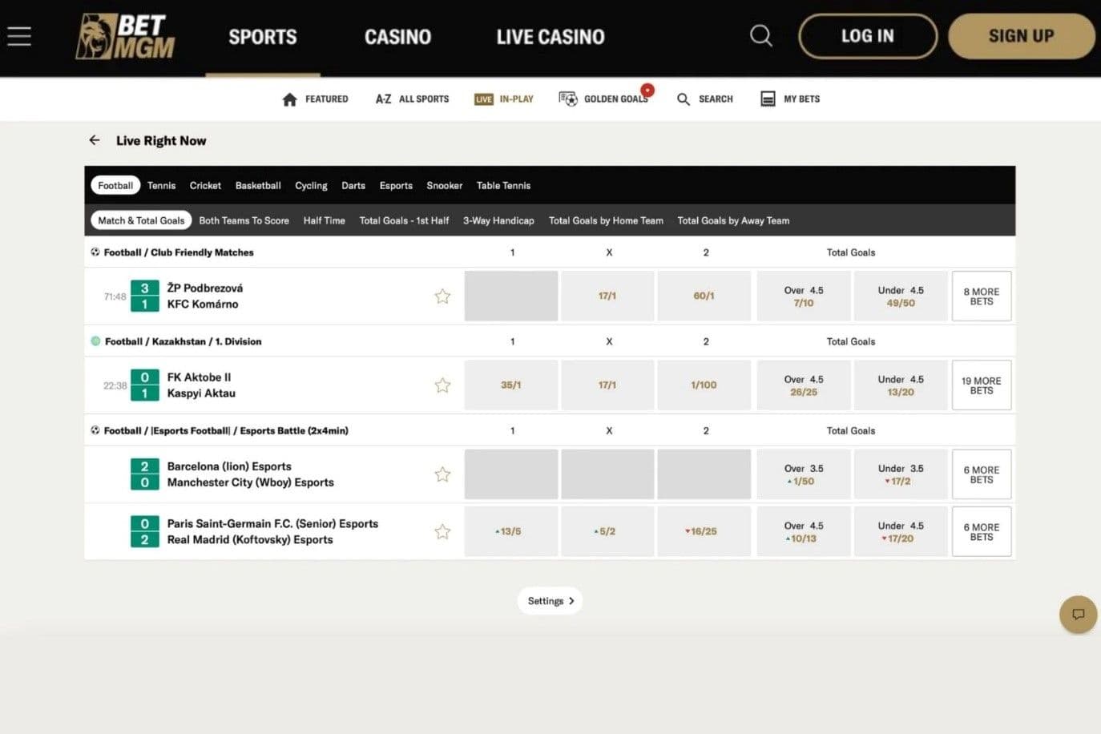Click the BetMGM lion logo
This screenshot has height=734, width=1101.
(x=125, y=37)
